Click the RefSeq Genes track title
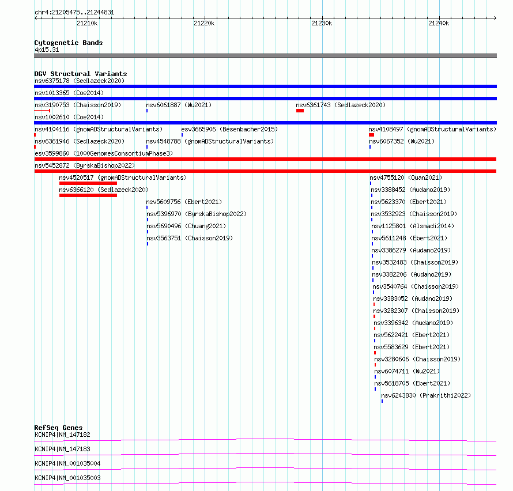Screen dimensions: 513x491 (x=59, y=428)
